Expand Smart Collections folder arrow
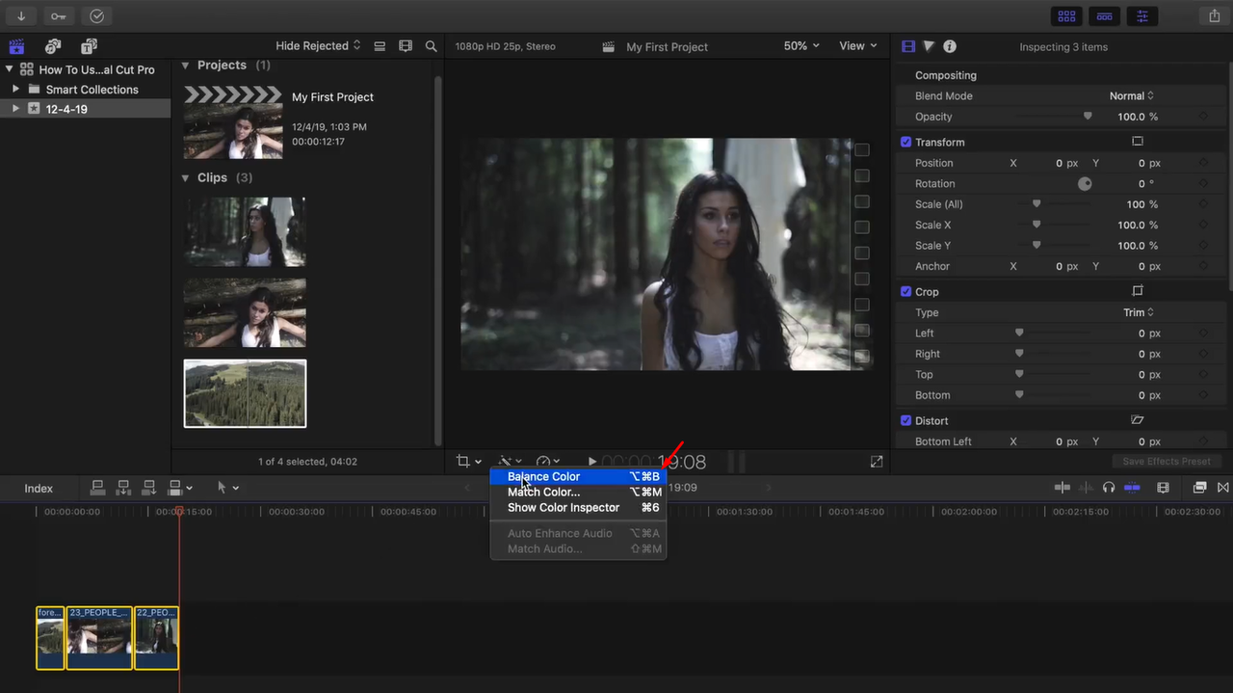The width and height of the screenshot is (1233, 693). coord(15,89)
